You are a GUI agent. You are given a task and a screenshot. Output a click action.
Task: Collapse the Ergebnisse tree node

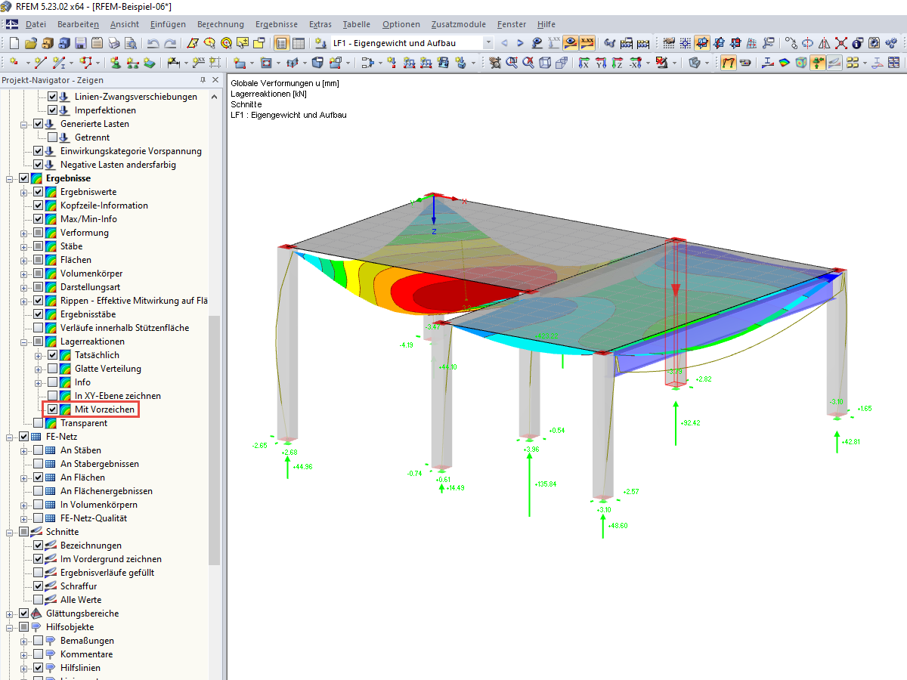[11, 178]
